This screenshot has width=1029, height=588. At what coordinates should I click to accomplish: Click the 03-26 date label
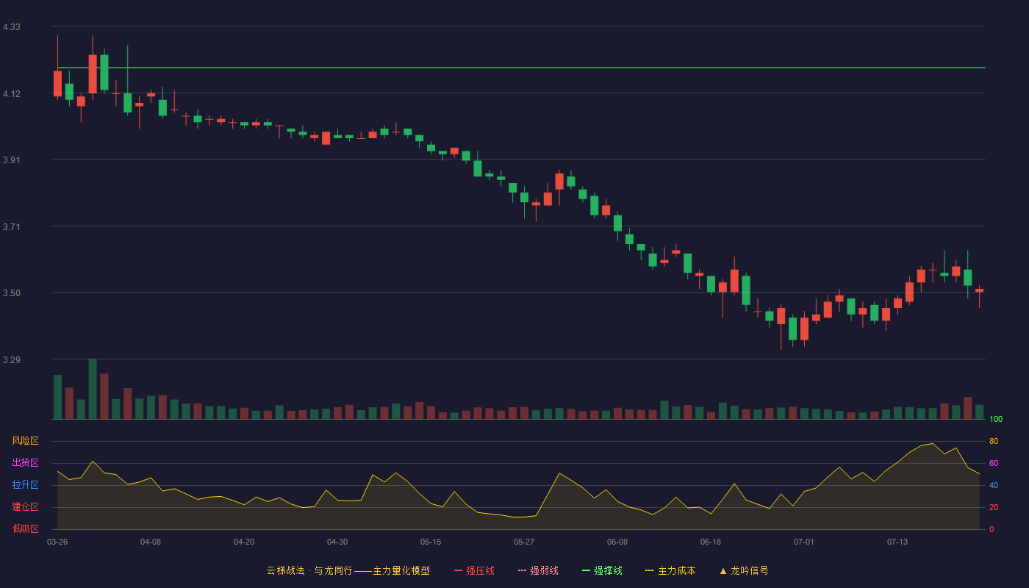pyautogui.click(x=57, y=542)
